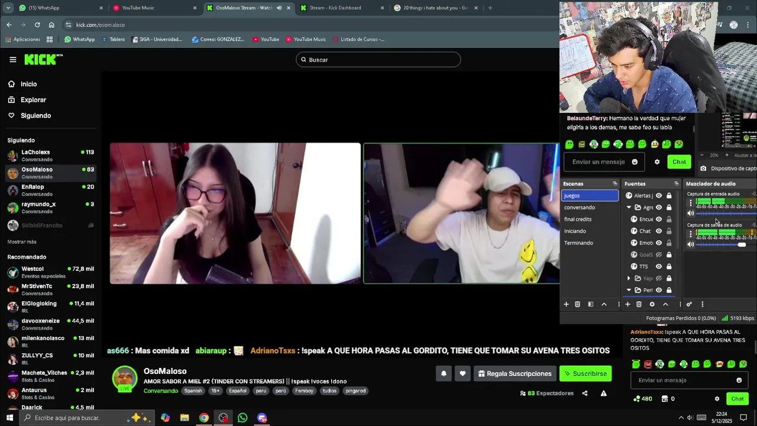The height and width of the screenshot is (426, 757).
Task: Toggle visibility of Alertas source
Action: 659,195
